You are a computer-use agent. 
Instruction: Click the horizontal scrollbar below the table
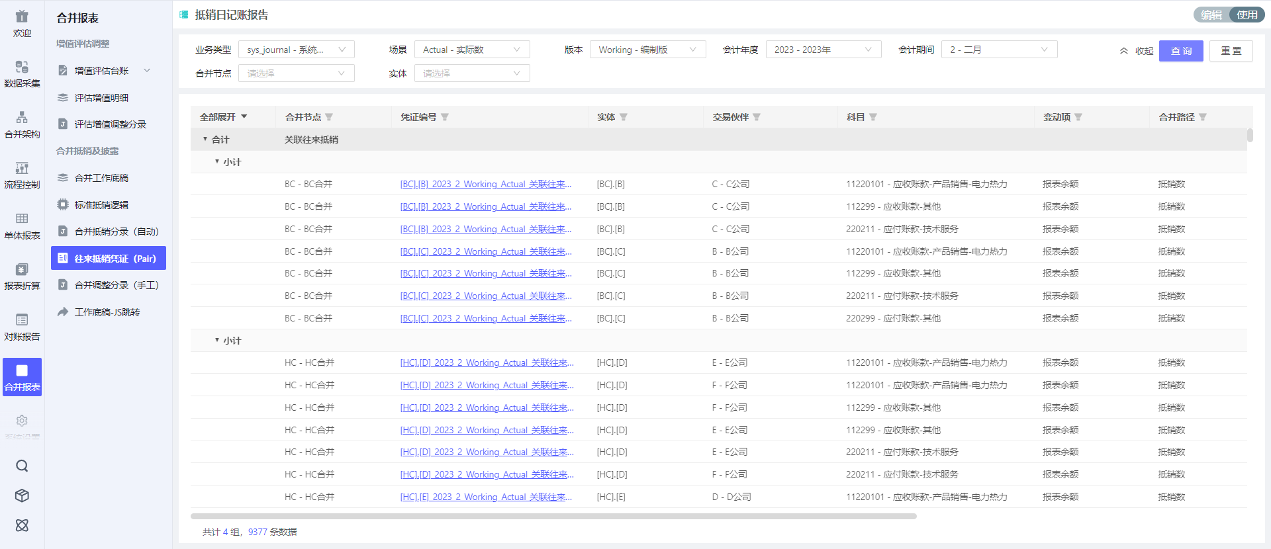(x=553, y=516)
